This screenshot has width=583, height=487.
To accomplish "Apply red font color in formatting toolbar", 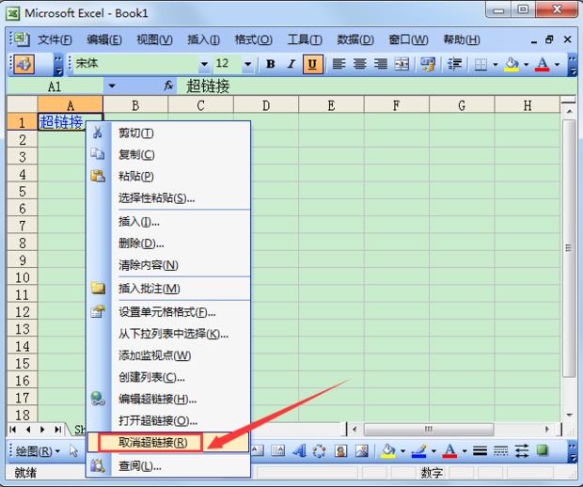I will tap(543, 65).
